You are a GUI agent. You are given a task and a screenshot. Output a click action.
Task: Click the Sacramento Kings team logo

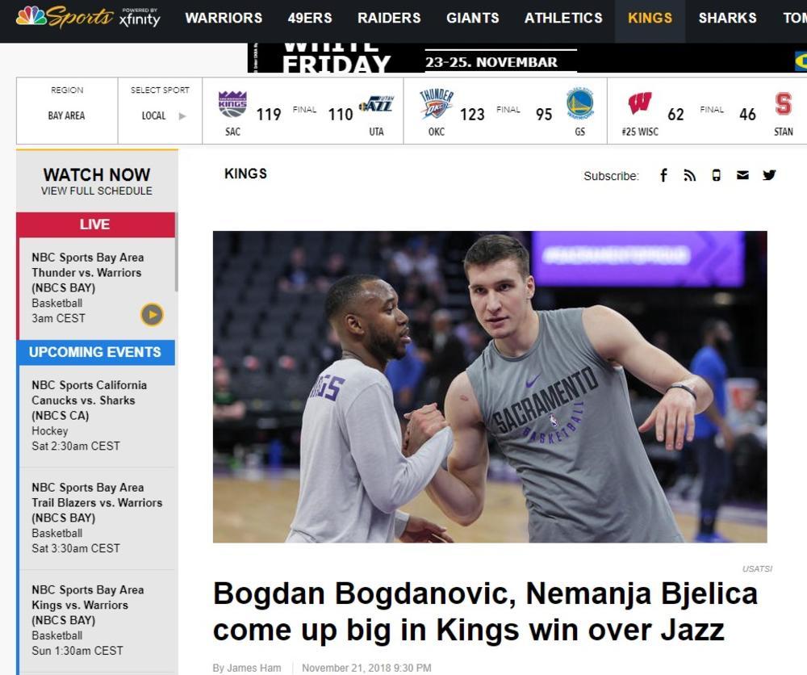(x=232, y=104)
